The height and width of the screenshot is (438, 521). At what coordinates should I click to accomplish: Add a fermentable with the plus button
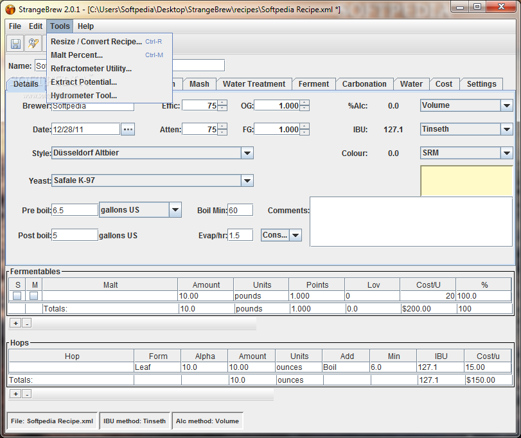[x=15, y=323]
